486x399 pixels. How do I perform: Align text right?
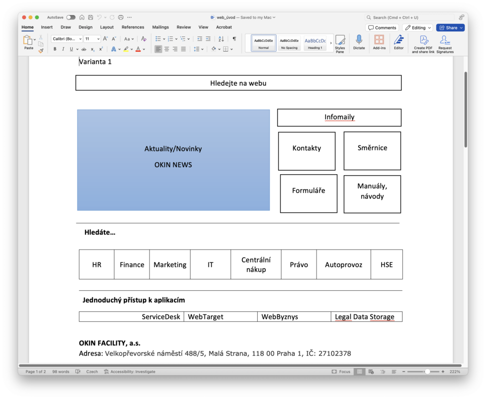click(x=175, y=49)
